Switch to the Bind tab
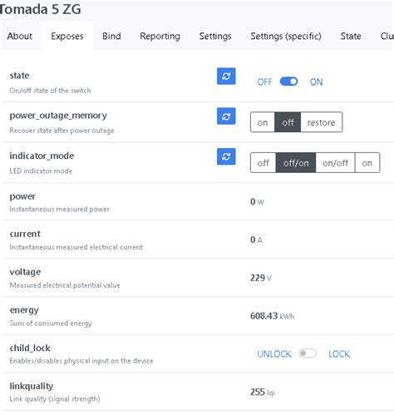Viewport: 394px width, 420px height. pyautogui.click(x=111, y=36)
